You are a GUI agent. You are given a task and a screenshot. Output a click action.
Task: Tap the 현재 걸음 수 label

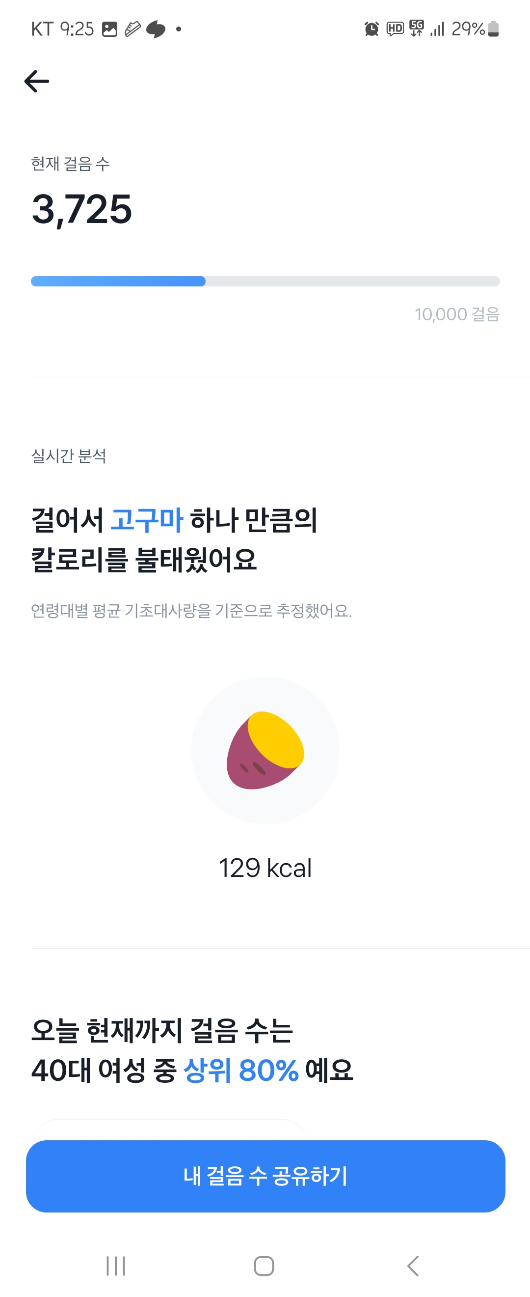click(70, 164)
